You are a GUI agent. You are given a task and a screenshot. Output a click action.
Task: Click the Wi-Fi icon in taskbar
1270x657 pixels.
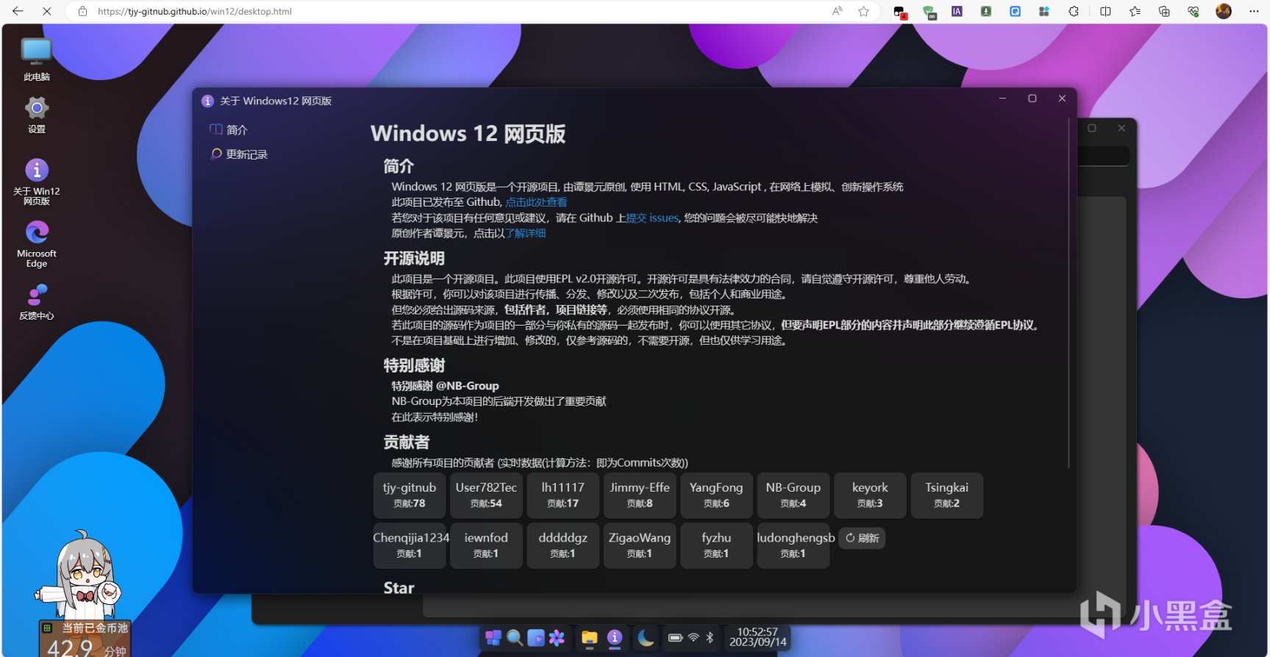tap(693, 637)
